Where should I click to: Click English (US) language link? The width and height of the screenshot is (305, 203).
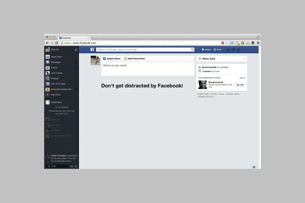(203, 94)
